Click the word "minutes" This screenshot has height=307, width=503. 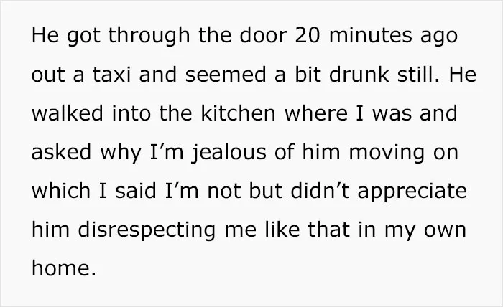[x=371, y=35]
